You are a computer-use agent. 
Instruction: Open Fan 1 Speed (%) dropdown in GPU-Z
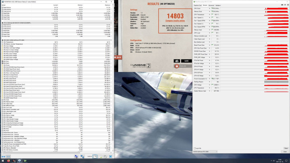[210, 18]
